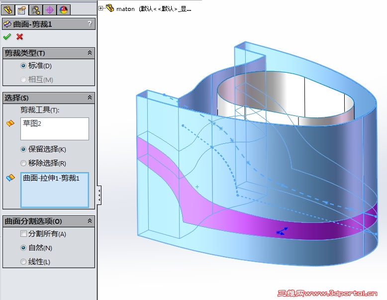Click the maton part name text
Image resolution: width=387 pixels, height=300 pixels.
pyautogui.click(x=125, y=9)
